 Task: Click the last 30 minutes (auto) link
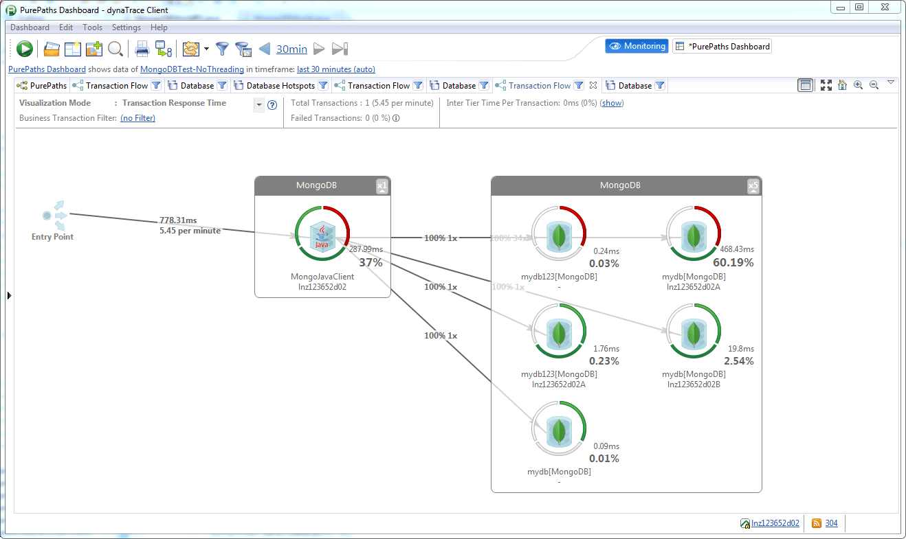336,69
